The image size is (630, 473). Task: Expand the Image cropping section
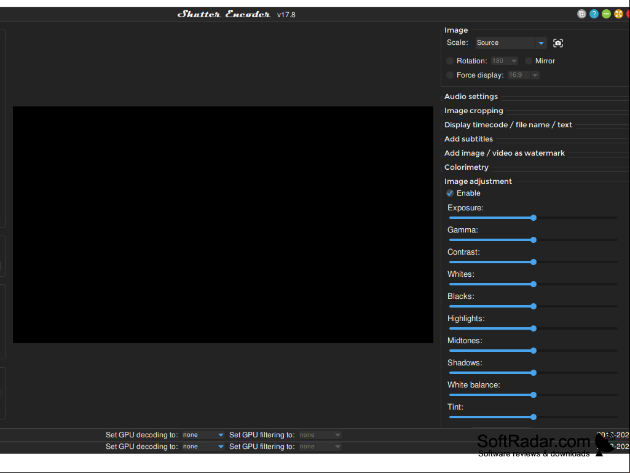pos(473,111)
